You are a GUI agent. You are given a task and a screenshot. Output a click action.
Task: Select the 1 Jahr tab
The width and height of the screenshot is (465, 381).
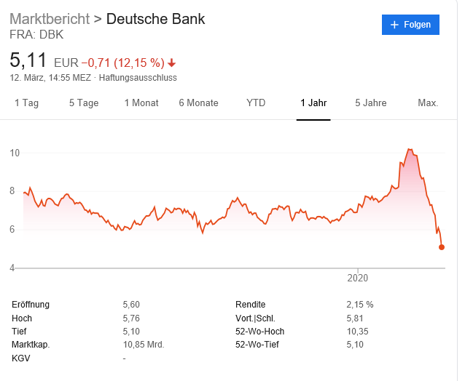(313, 103)
